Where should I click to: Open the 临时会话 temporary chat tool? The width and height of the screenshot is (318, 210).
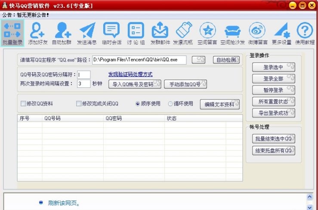click(111, 33)
